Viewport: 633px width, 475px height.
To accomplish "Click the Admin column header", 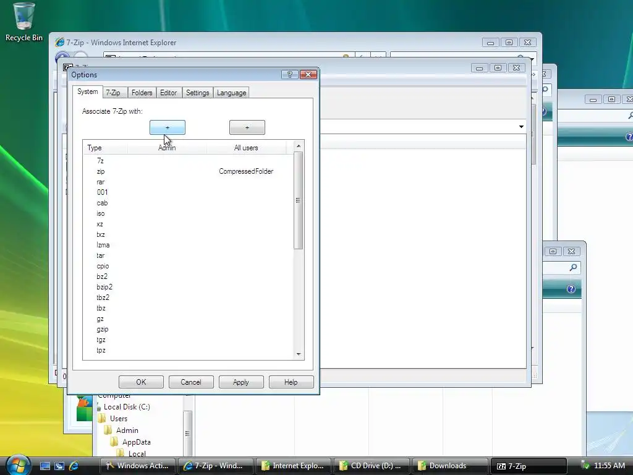I will 167,148.
